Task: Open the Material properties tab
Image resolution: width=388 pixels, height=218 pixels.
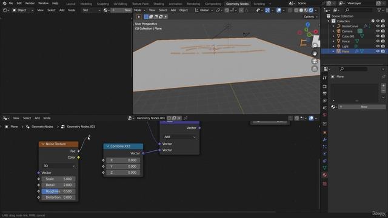Action: (x=325, y=175)
